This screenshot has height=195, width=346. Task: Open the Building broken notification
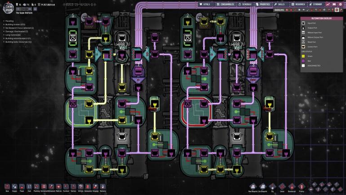pos(15,24)
